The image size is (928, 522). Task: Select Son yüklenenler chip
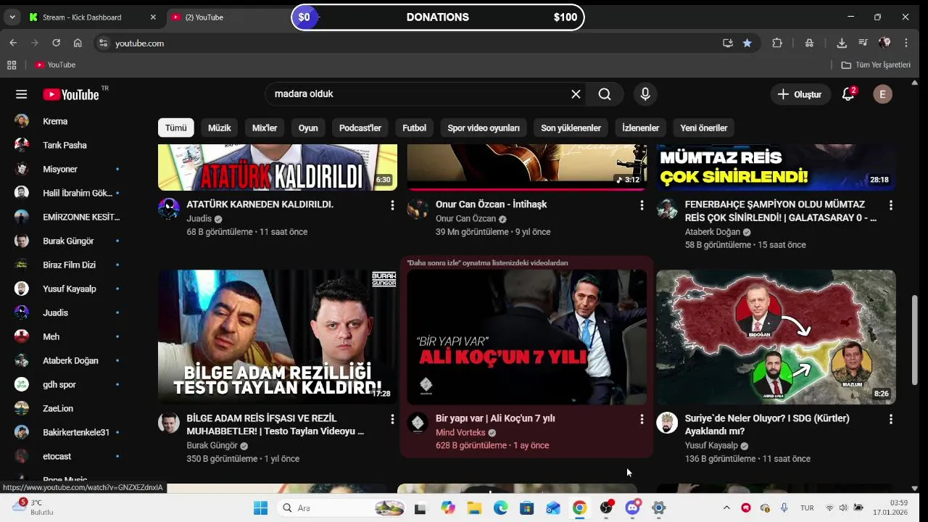tap(571, 128)
